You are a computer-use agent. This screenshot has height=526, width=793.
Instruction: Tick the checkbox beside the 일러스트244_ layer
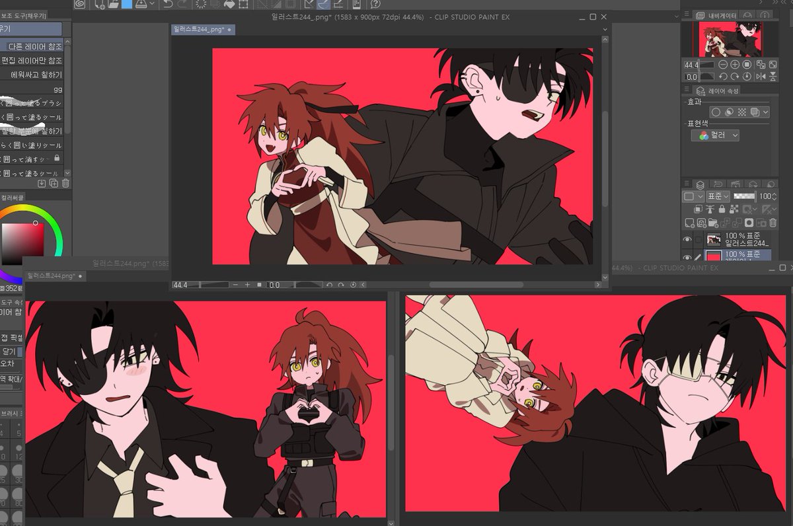699,239
